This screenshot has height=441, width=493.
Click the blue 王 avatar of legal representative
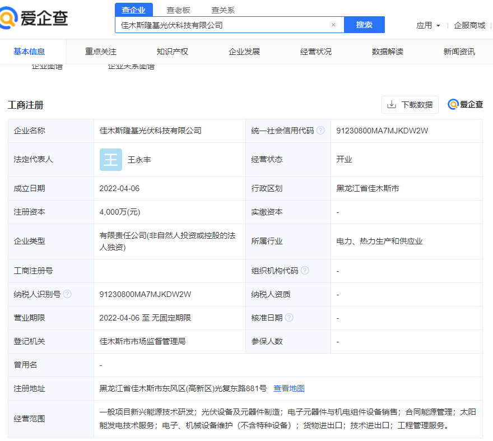111,160
